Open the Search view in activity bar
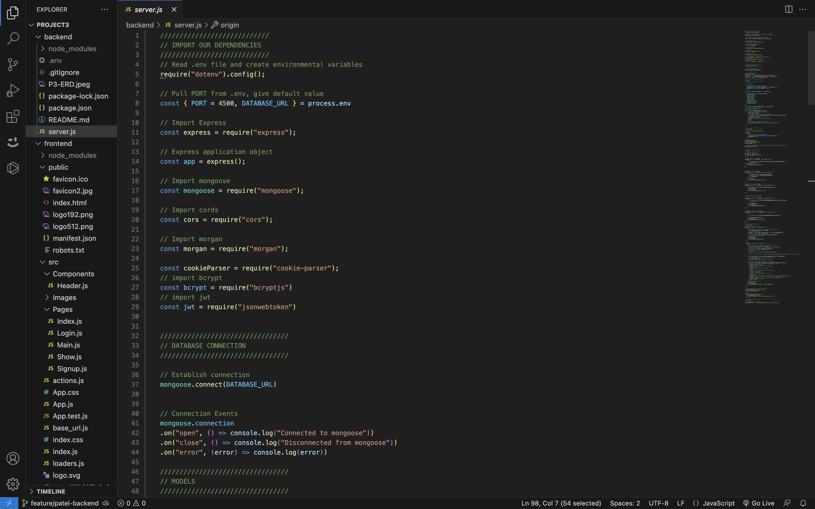This screenshot has height=509, width=815. (13, 38)
